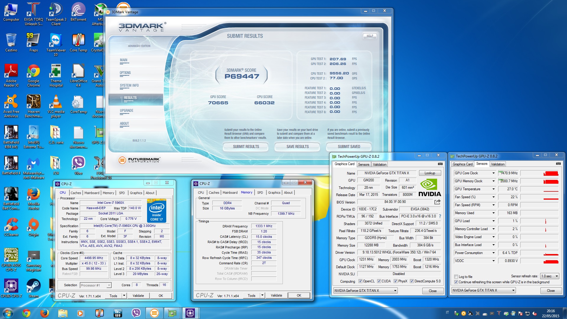Open Avast Free Antivirus icon

click(x=11, y=106)
